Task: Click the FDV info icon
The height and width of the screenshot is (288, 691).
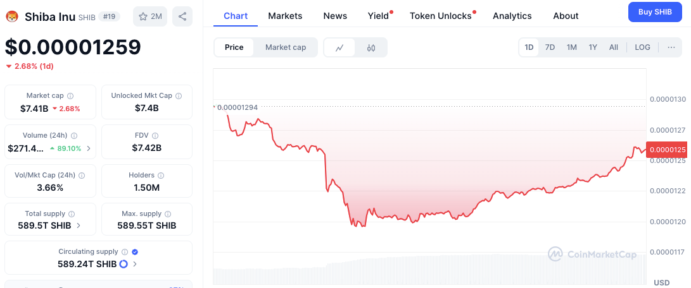Action: (x=155, y=136)
